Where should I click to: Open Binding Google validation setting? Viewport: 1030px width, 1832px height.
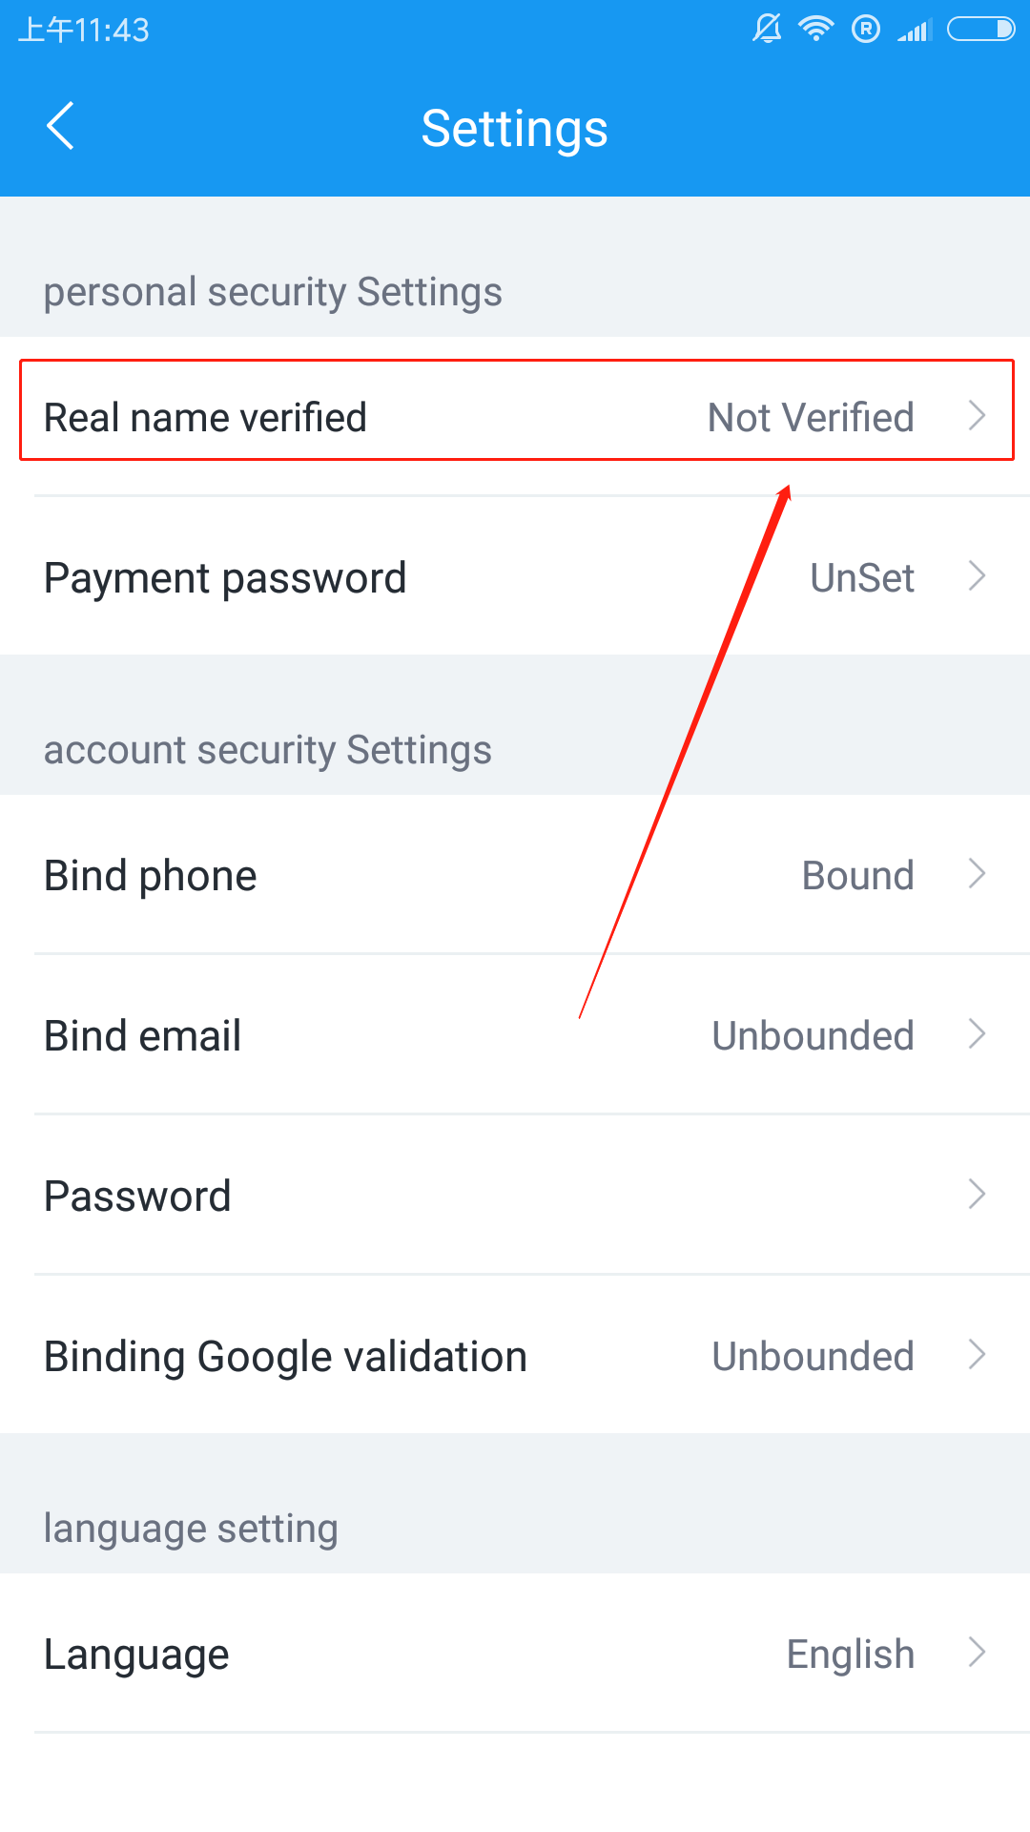click(x=515, y=1355)
